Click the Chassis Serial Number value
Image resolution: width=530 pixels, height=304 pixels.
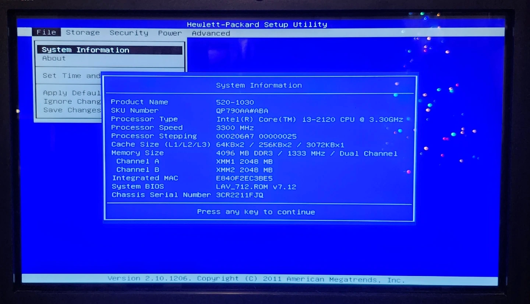click(240, 195)
